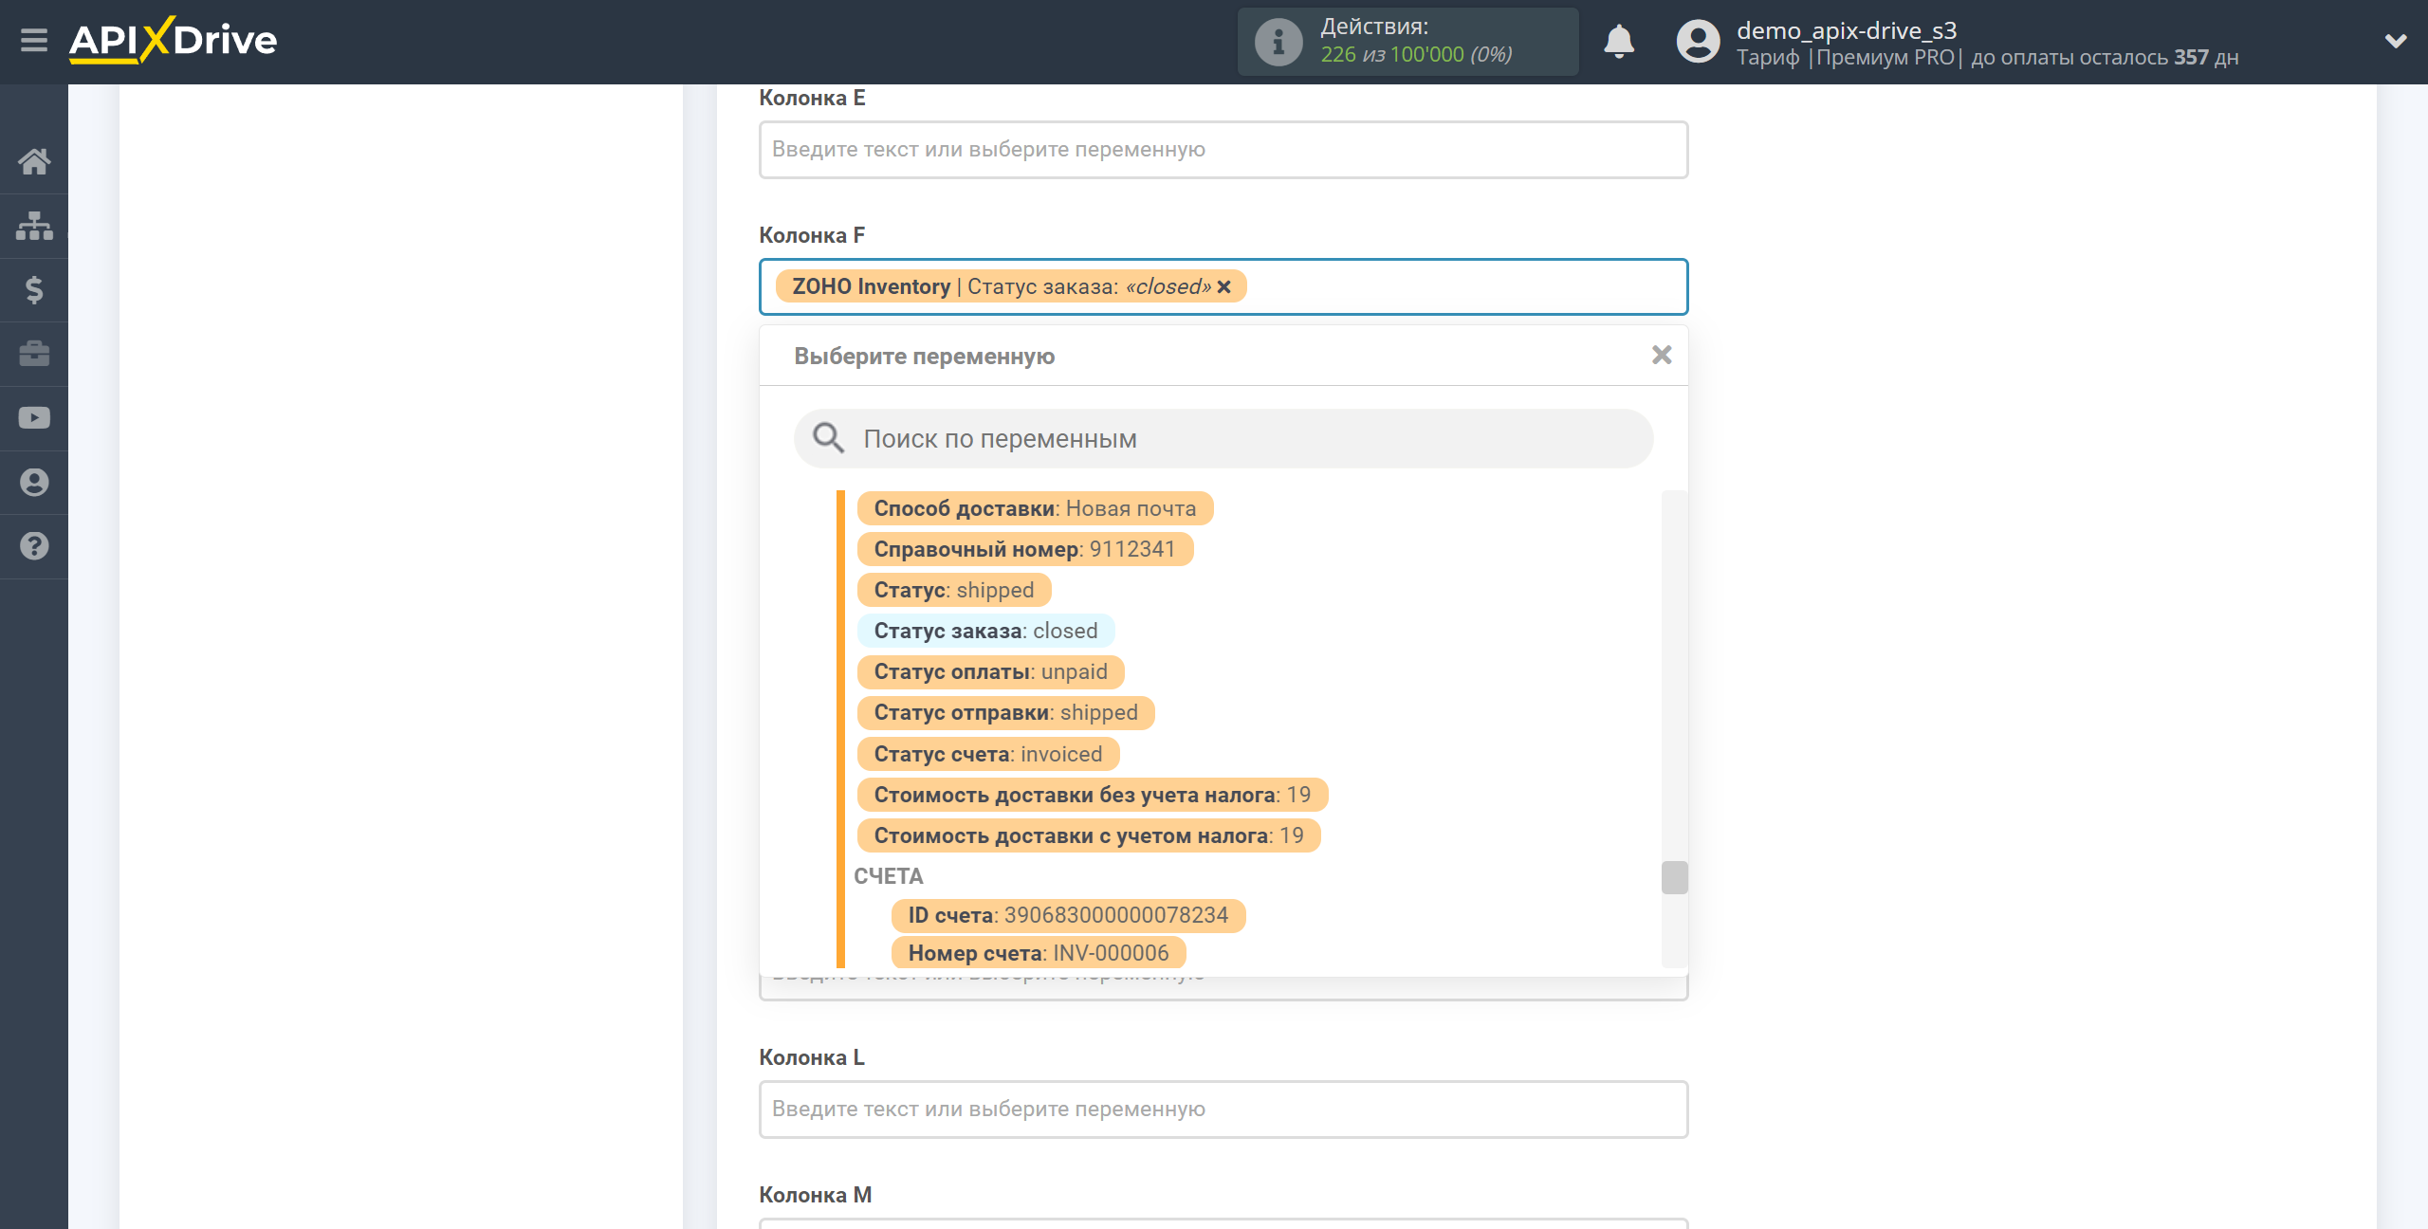Open the help question mark icon
The image size is (2428, 1229).
tap(34, 546)
